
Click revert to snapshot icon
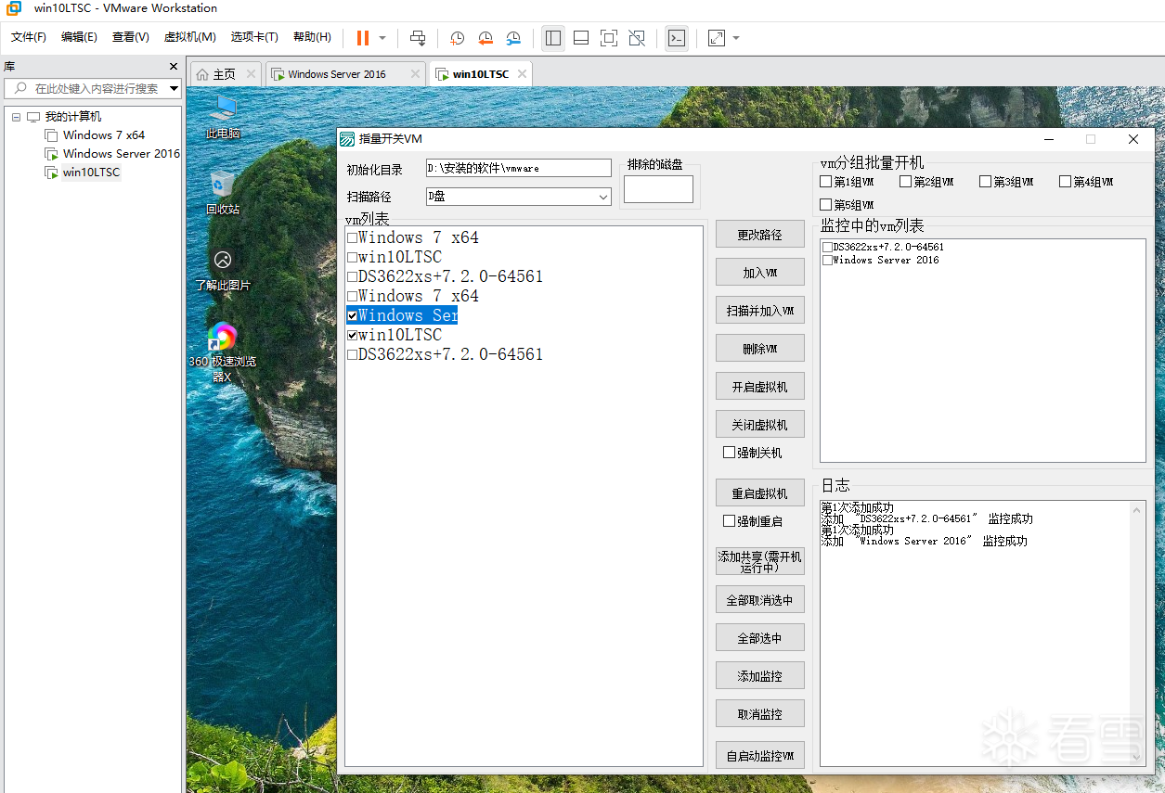tap(485, 38)
